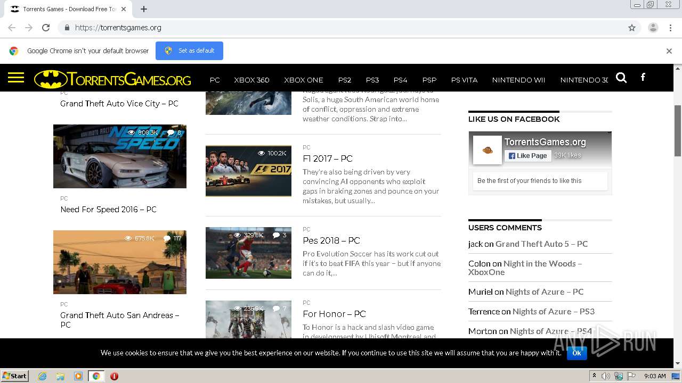Dismiss the default browser notification bar

click(x=669, y=51)
